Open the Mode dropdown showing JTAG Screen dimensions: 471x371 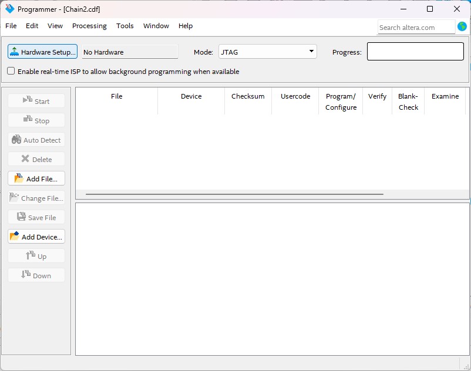(267, 52)
